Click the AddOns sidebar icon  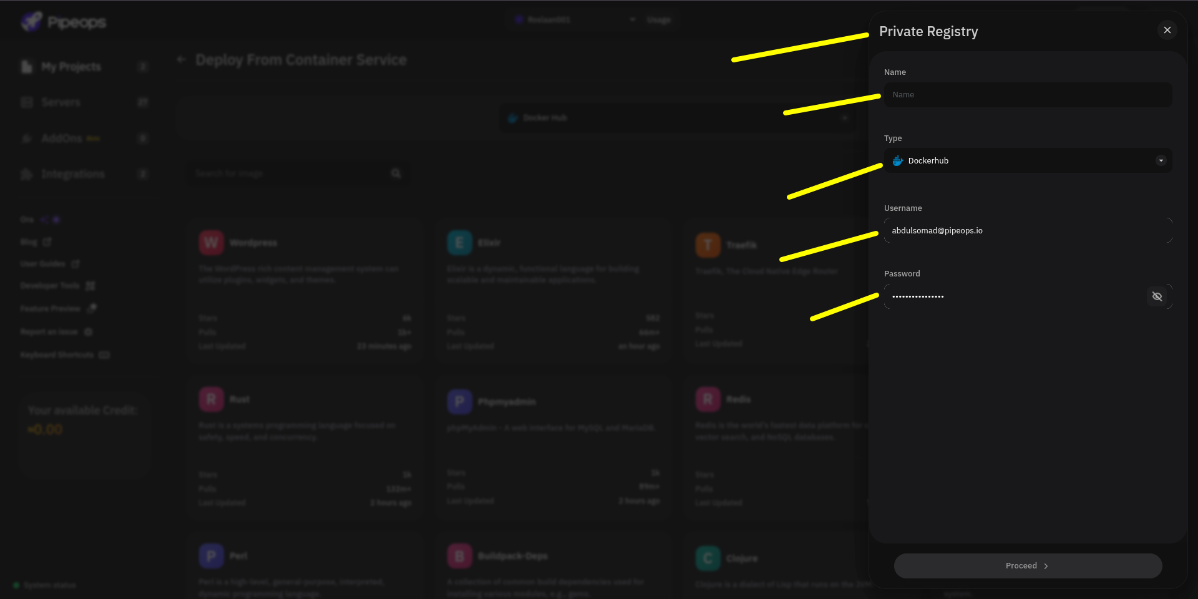click(27, 138)
